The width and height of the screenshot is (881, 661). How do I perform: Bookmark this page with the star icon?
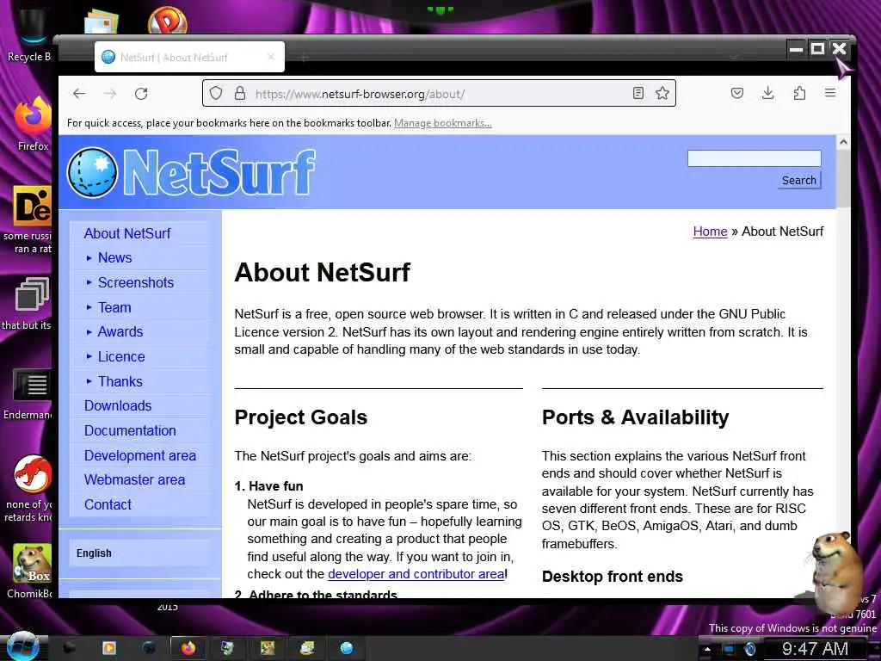[x=662, y=93]
